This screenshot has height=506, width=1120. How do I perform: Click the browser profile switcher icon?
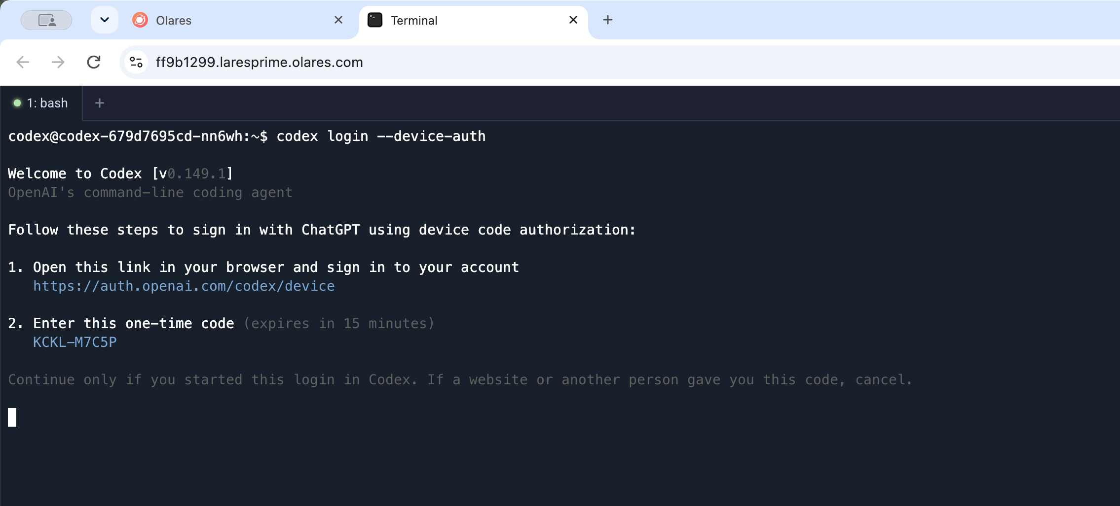(46, 20)
